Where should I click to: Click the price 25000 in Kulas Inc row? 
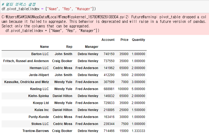124,110
